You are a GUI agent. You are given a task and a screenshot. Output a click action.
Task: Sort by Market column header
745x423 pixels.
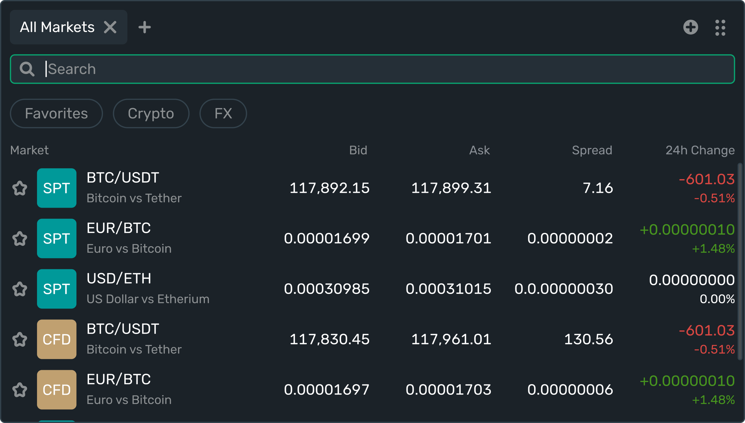(29, 150)
